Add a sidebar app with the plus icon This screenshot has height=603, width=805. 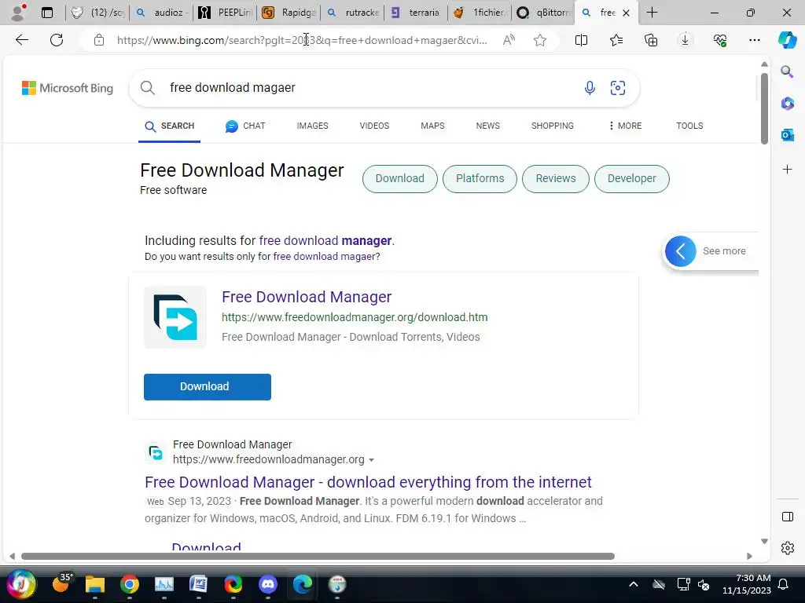787,170
